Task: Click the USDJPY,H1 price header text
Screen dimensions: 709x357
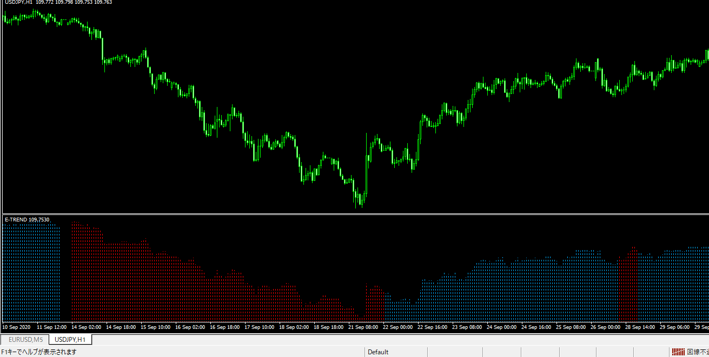Action: point(58,3)
